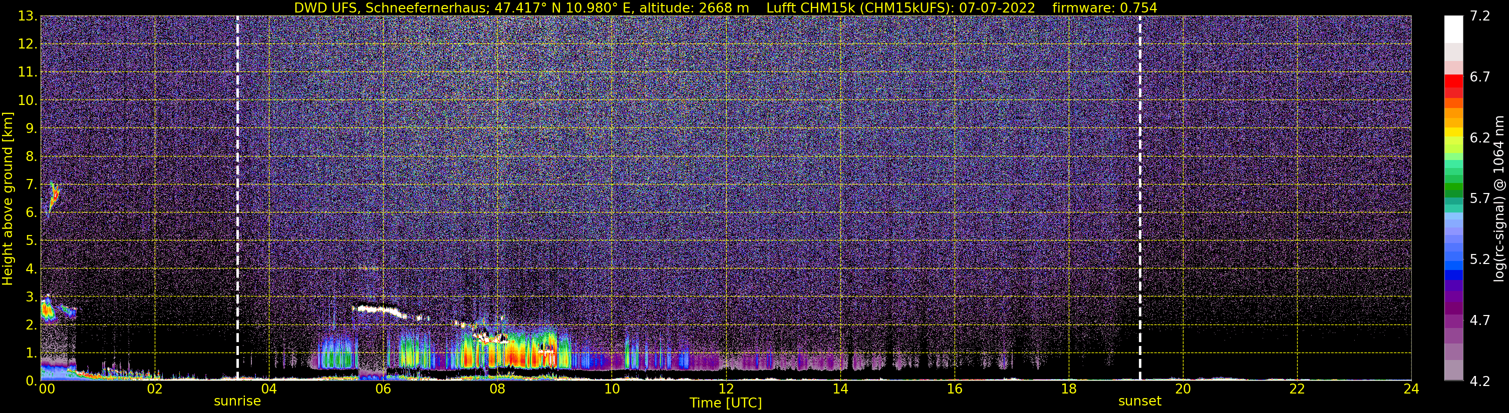Click the "Time [UTC]" axis label
This screenshot has width=1509, height=413.
[x=726, y=403]
